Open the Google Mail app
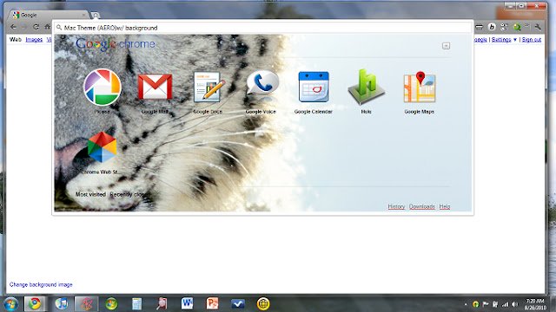Viewport: 556px width, 312px height. [x=155, y=88]
